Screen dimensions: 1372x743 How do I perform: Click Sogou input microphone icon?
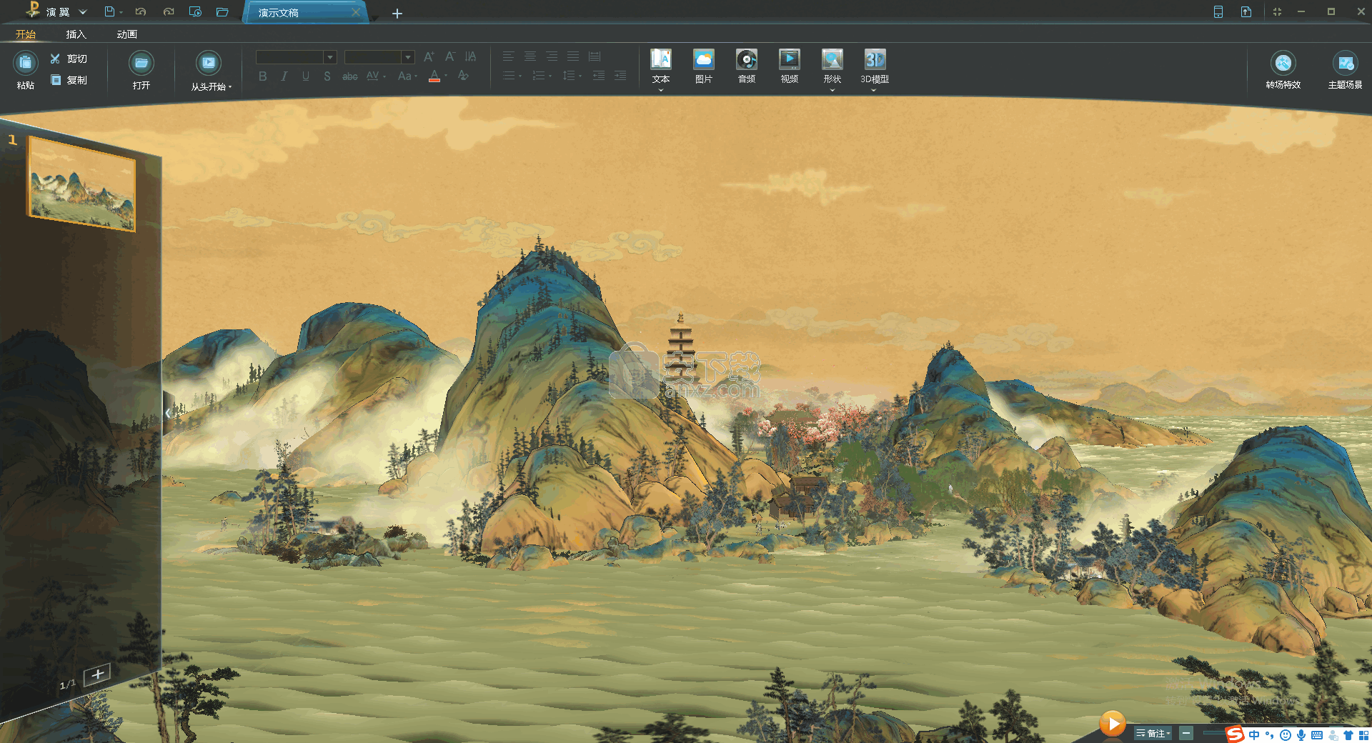1301,735
